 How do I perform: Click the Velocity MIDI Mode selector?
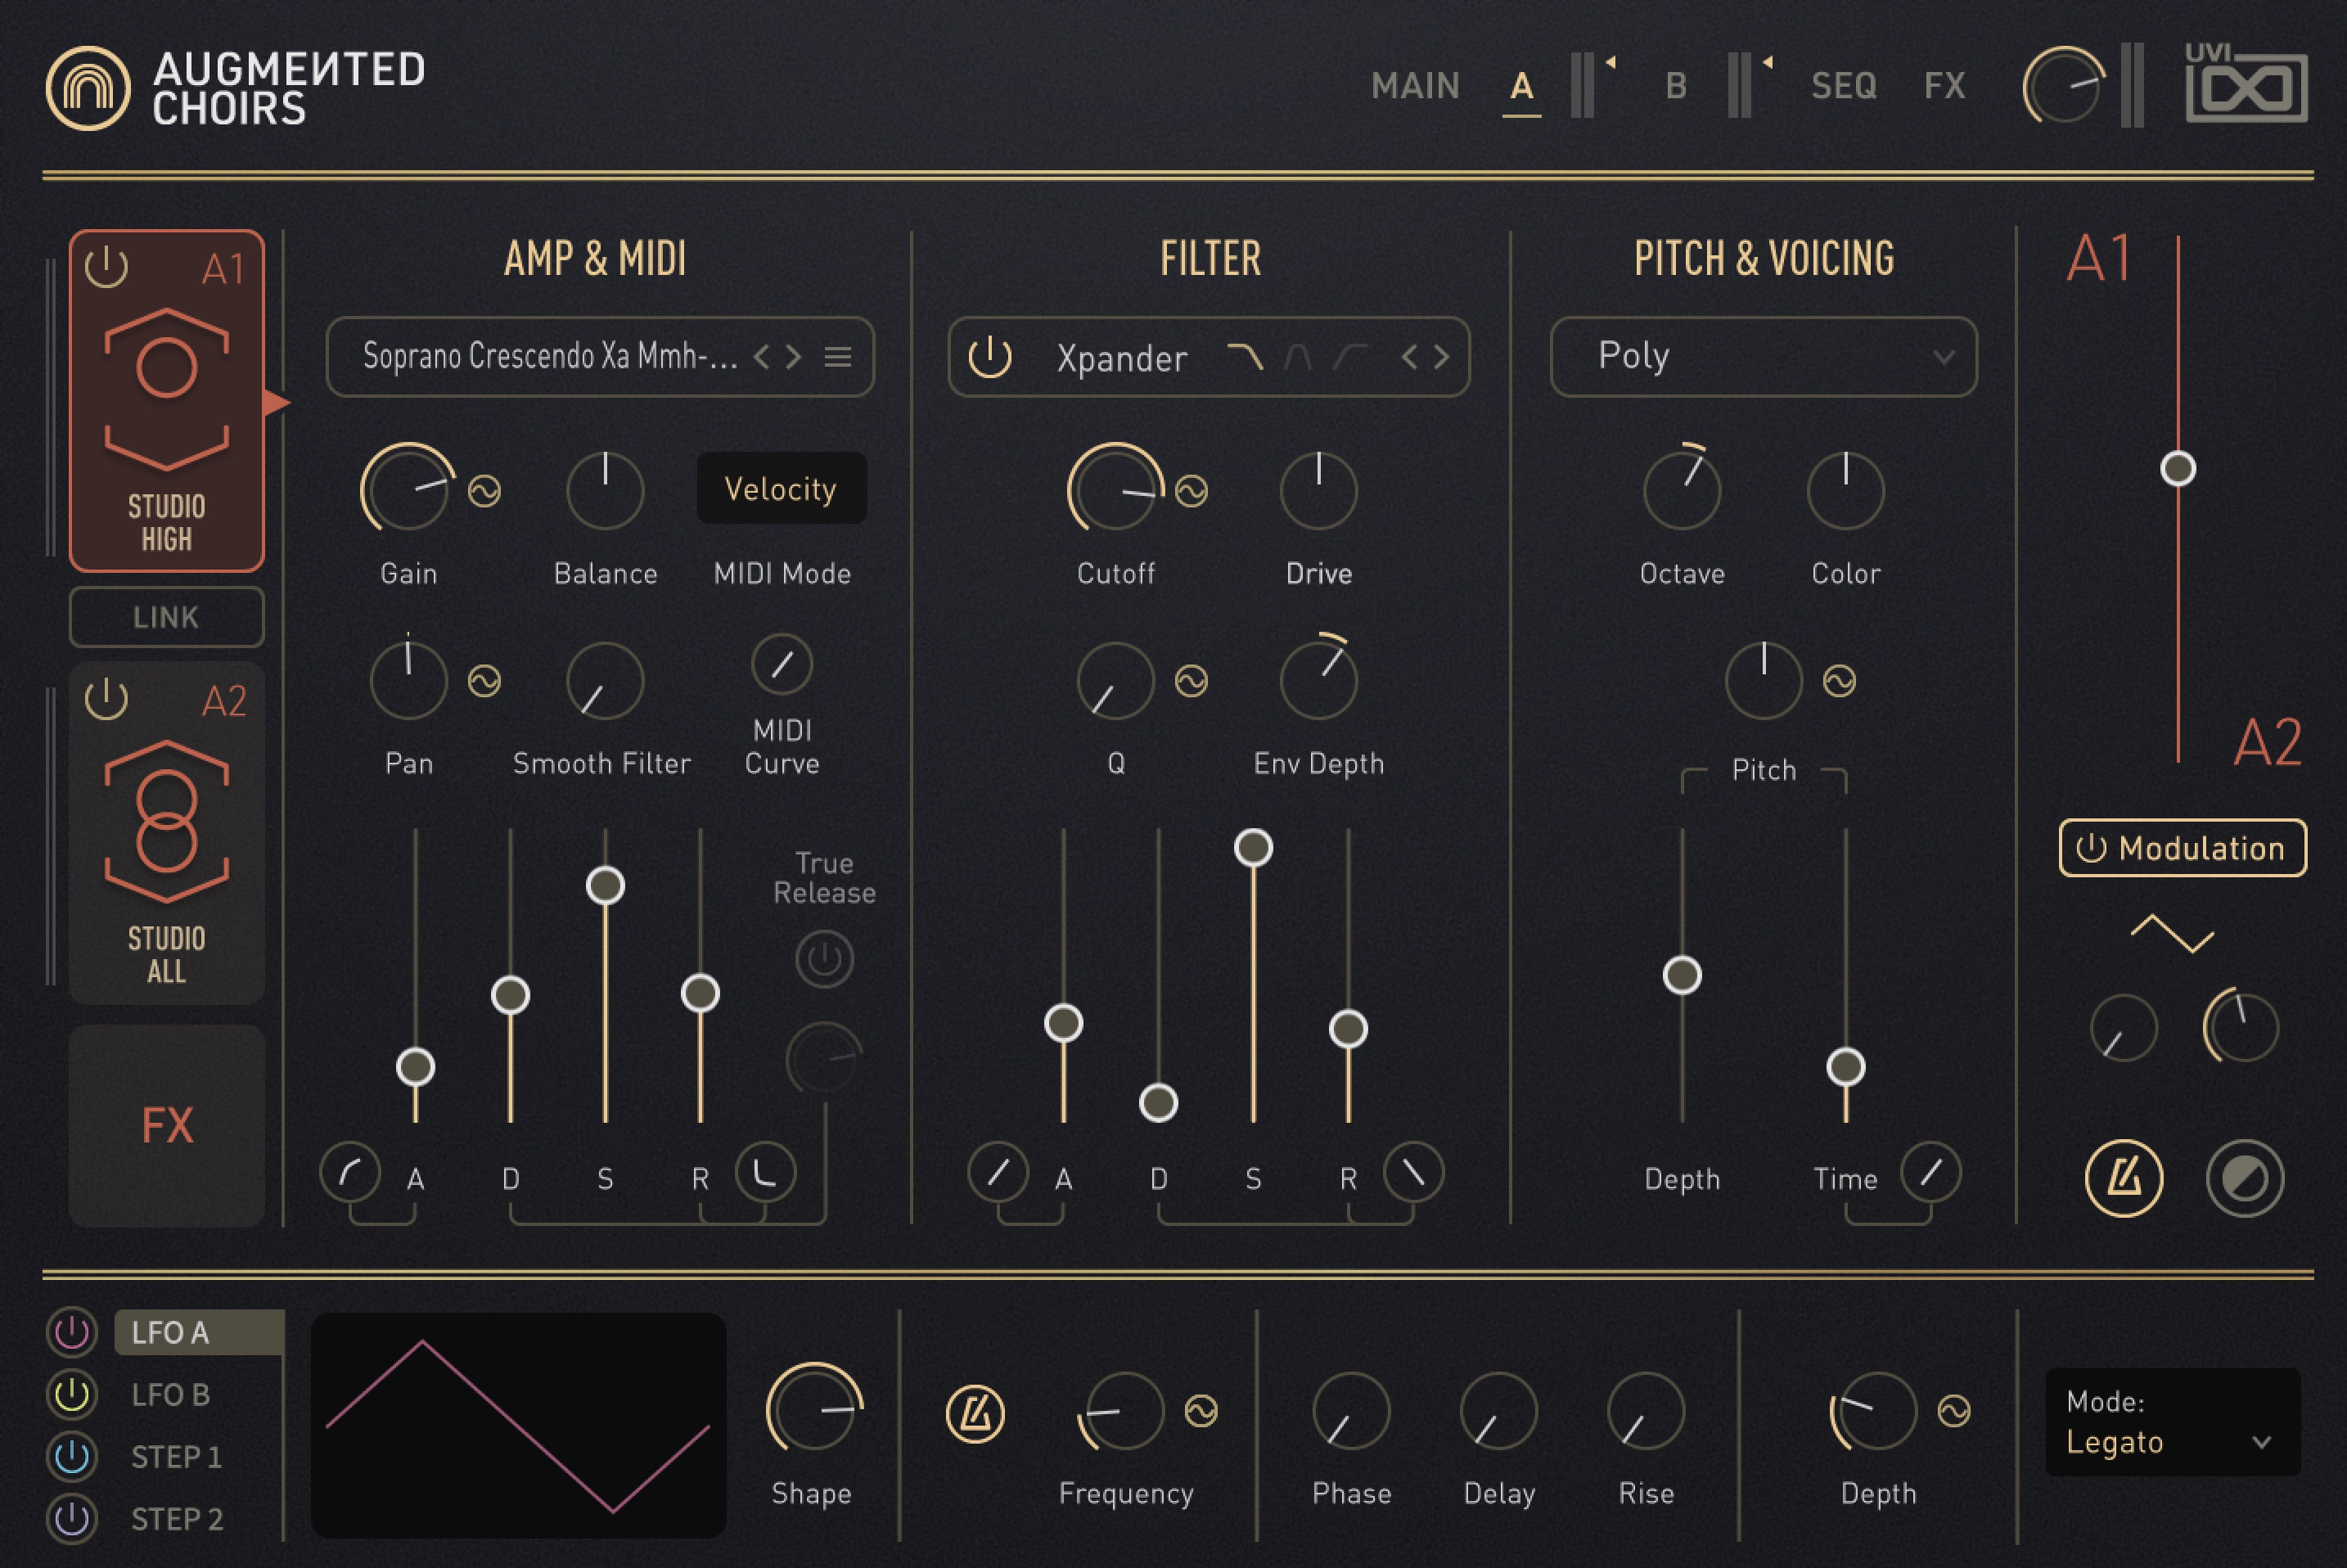(781, 488)
